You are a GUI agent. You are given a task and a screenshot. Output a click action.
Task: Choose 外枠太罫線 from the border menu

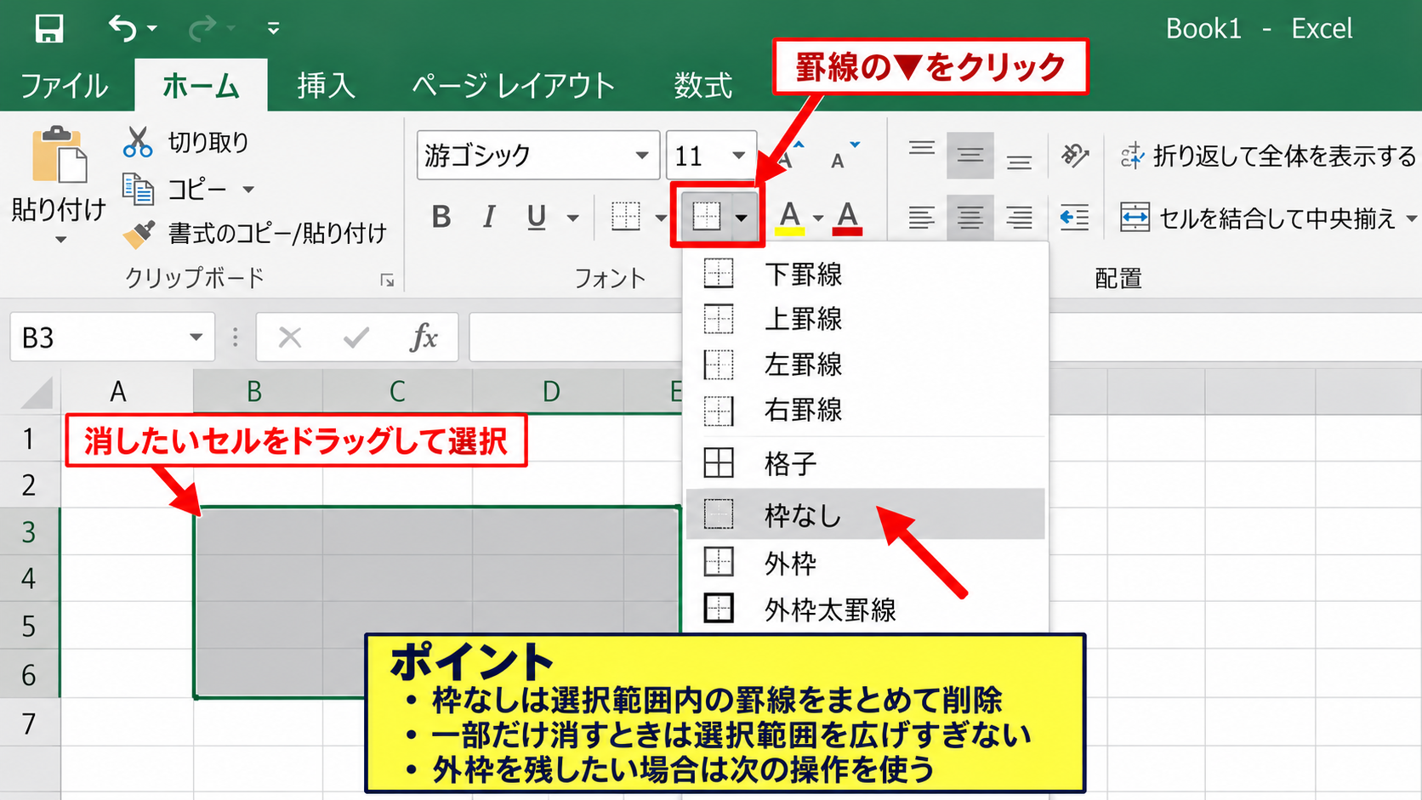click(x=865, y=609)
